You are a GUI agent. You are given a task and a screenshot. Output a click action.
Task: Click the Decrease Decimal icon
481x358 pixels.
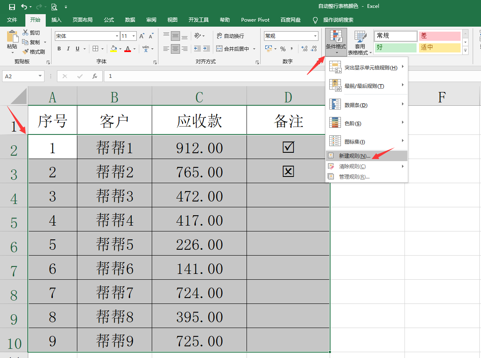pyautogui.click(x=314, y=49)
